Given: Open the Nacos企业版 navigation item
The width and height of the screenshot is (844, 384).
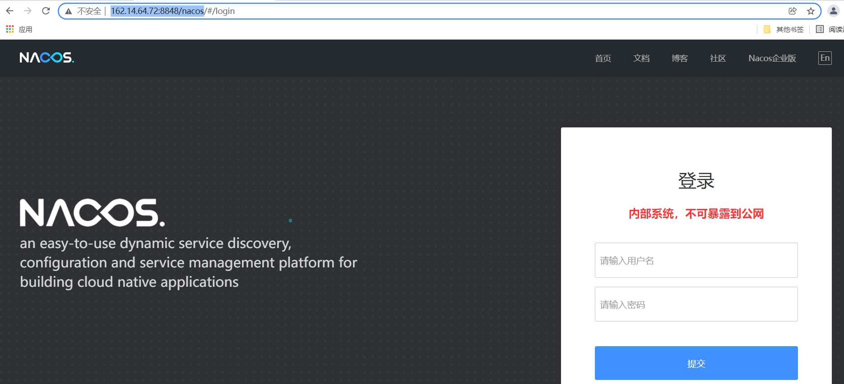Looking at the screenshot, I should [x=772, y=58].
